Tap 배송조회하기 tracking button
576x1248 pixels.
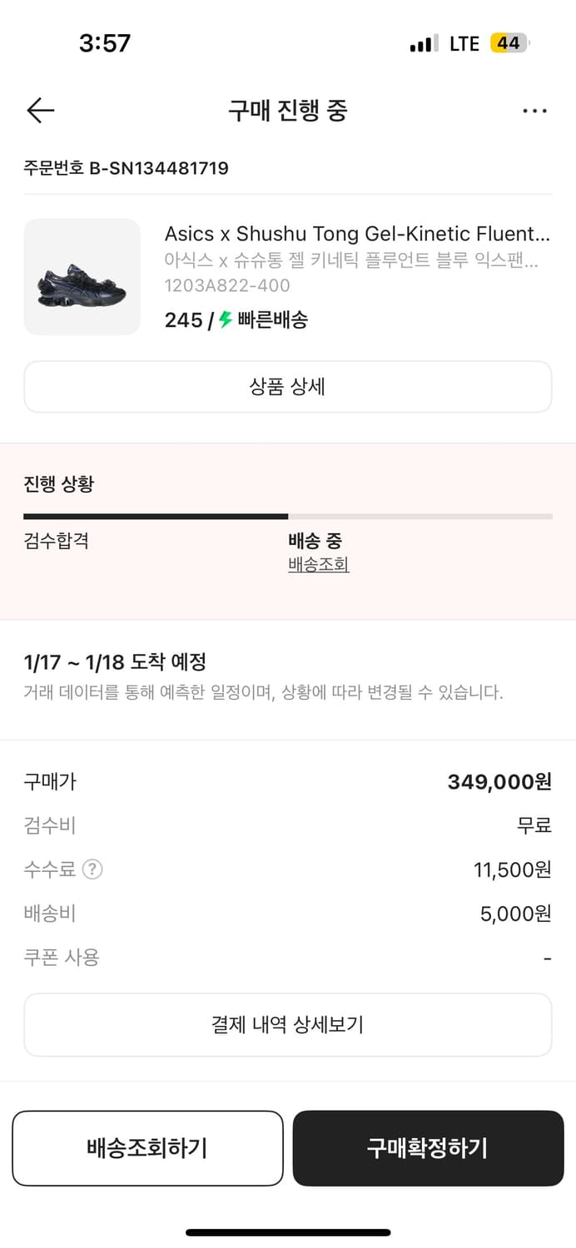click(147, 1148)
